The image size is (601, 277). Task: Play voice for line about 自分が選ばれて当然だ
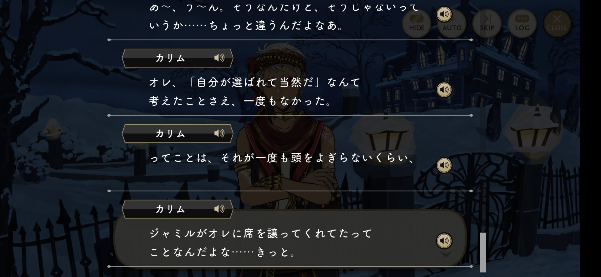click(x=444, y=90)
